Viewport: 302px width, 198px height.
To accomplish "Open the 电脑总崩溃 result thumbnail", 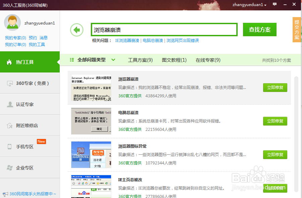I will pos(91,121).
